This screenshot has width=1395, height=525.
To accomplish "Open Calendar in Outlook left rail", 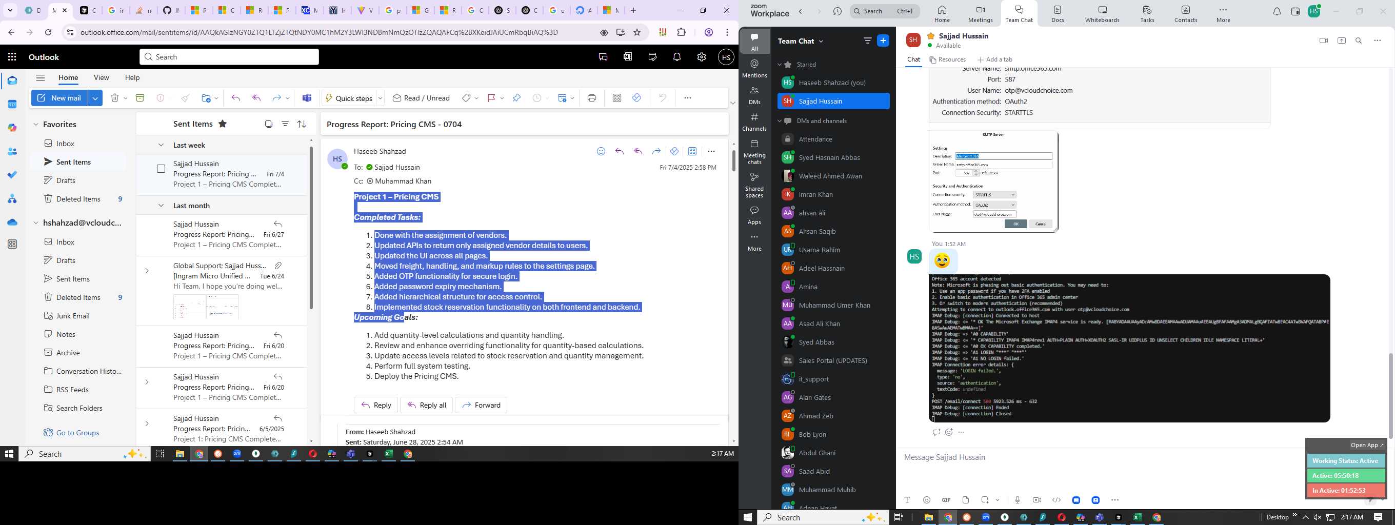I will pyautogui.click(x=12, y=104).
